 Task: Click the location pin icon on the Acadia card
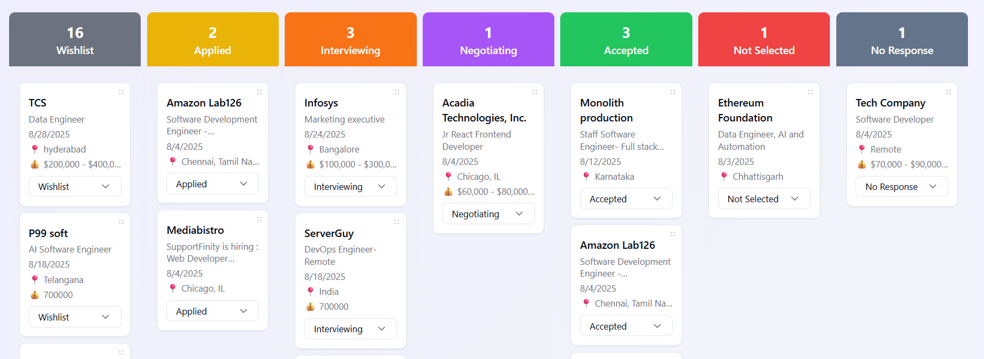[x=449, y=176]
